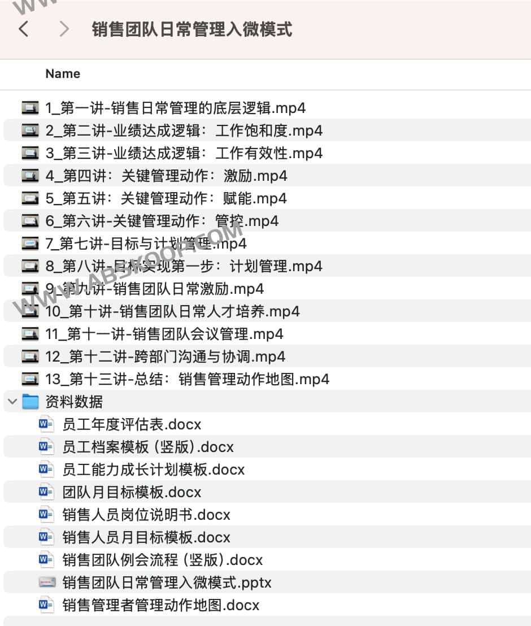Image resolution: width=531 pixels, height=626 pixels.
Task: Click the forward navigation arrow
Action: [64, 29]
